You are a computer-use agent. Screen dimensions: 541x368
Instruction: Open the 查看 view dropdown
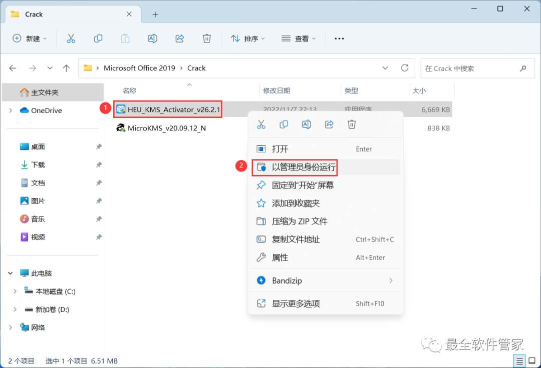tap(299, 38)
